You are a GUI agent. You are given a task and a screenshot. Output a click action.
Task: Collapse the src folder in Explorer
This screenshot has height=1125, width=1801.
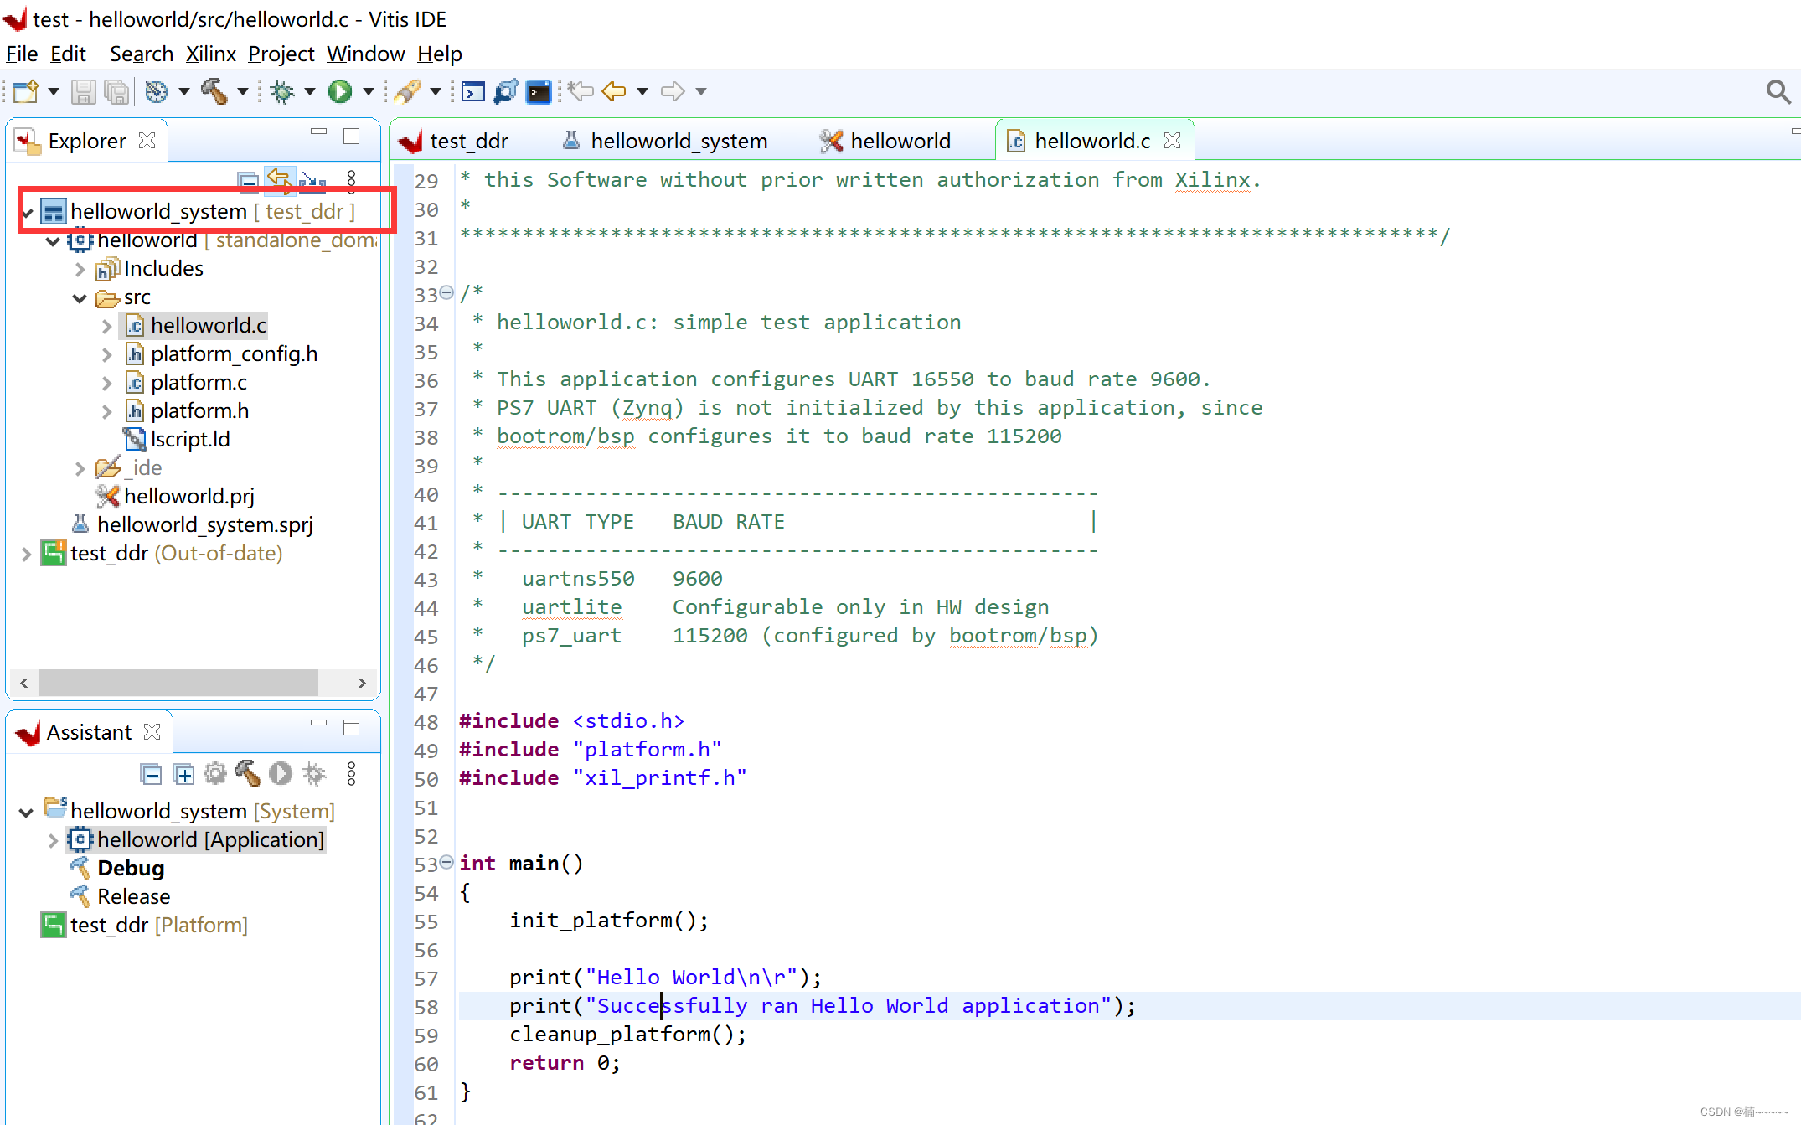tap(80, 298)
